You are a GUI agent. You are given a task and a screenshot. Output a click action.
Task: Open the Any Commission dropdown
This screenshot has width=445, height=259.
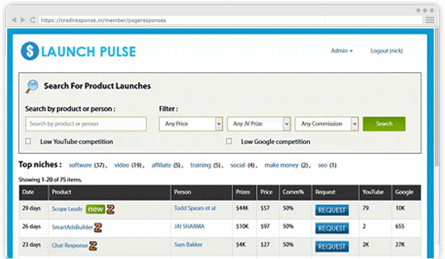327,124
